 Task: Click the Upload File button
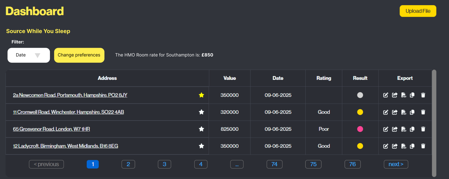[418, 11]
